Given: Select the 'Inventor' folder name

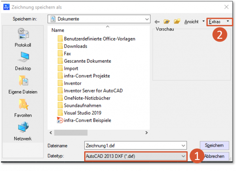Looking at the screenshot, I should coord(73,83).
